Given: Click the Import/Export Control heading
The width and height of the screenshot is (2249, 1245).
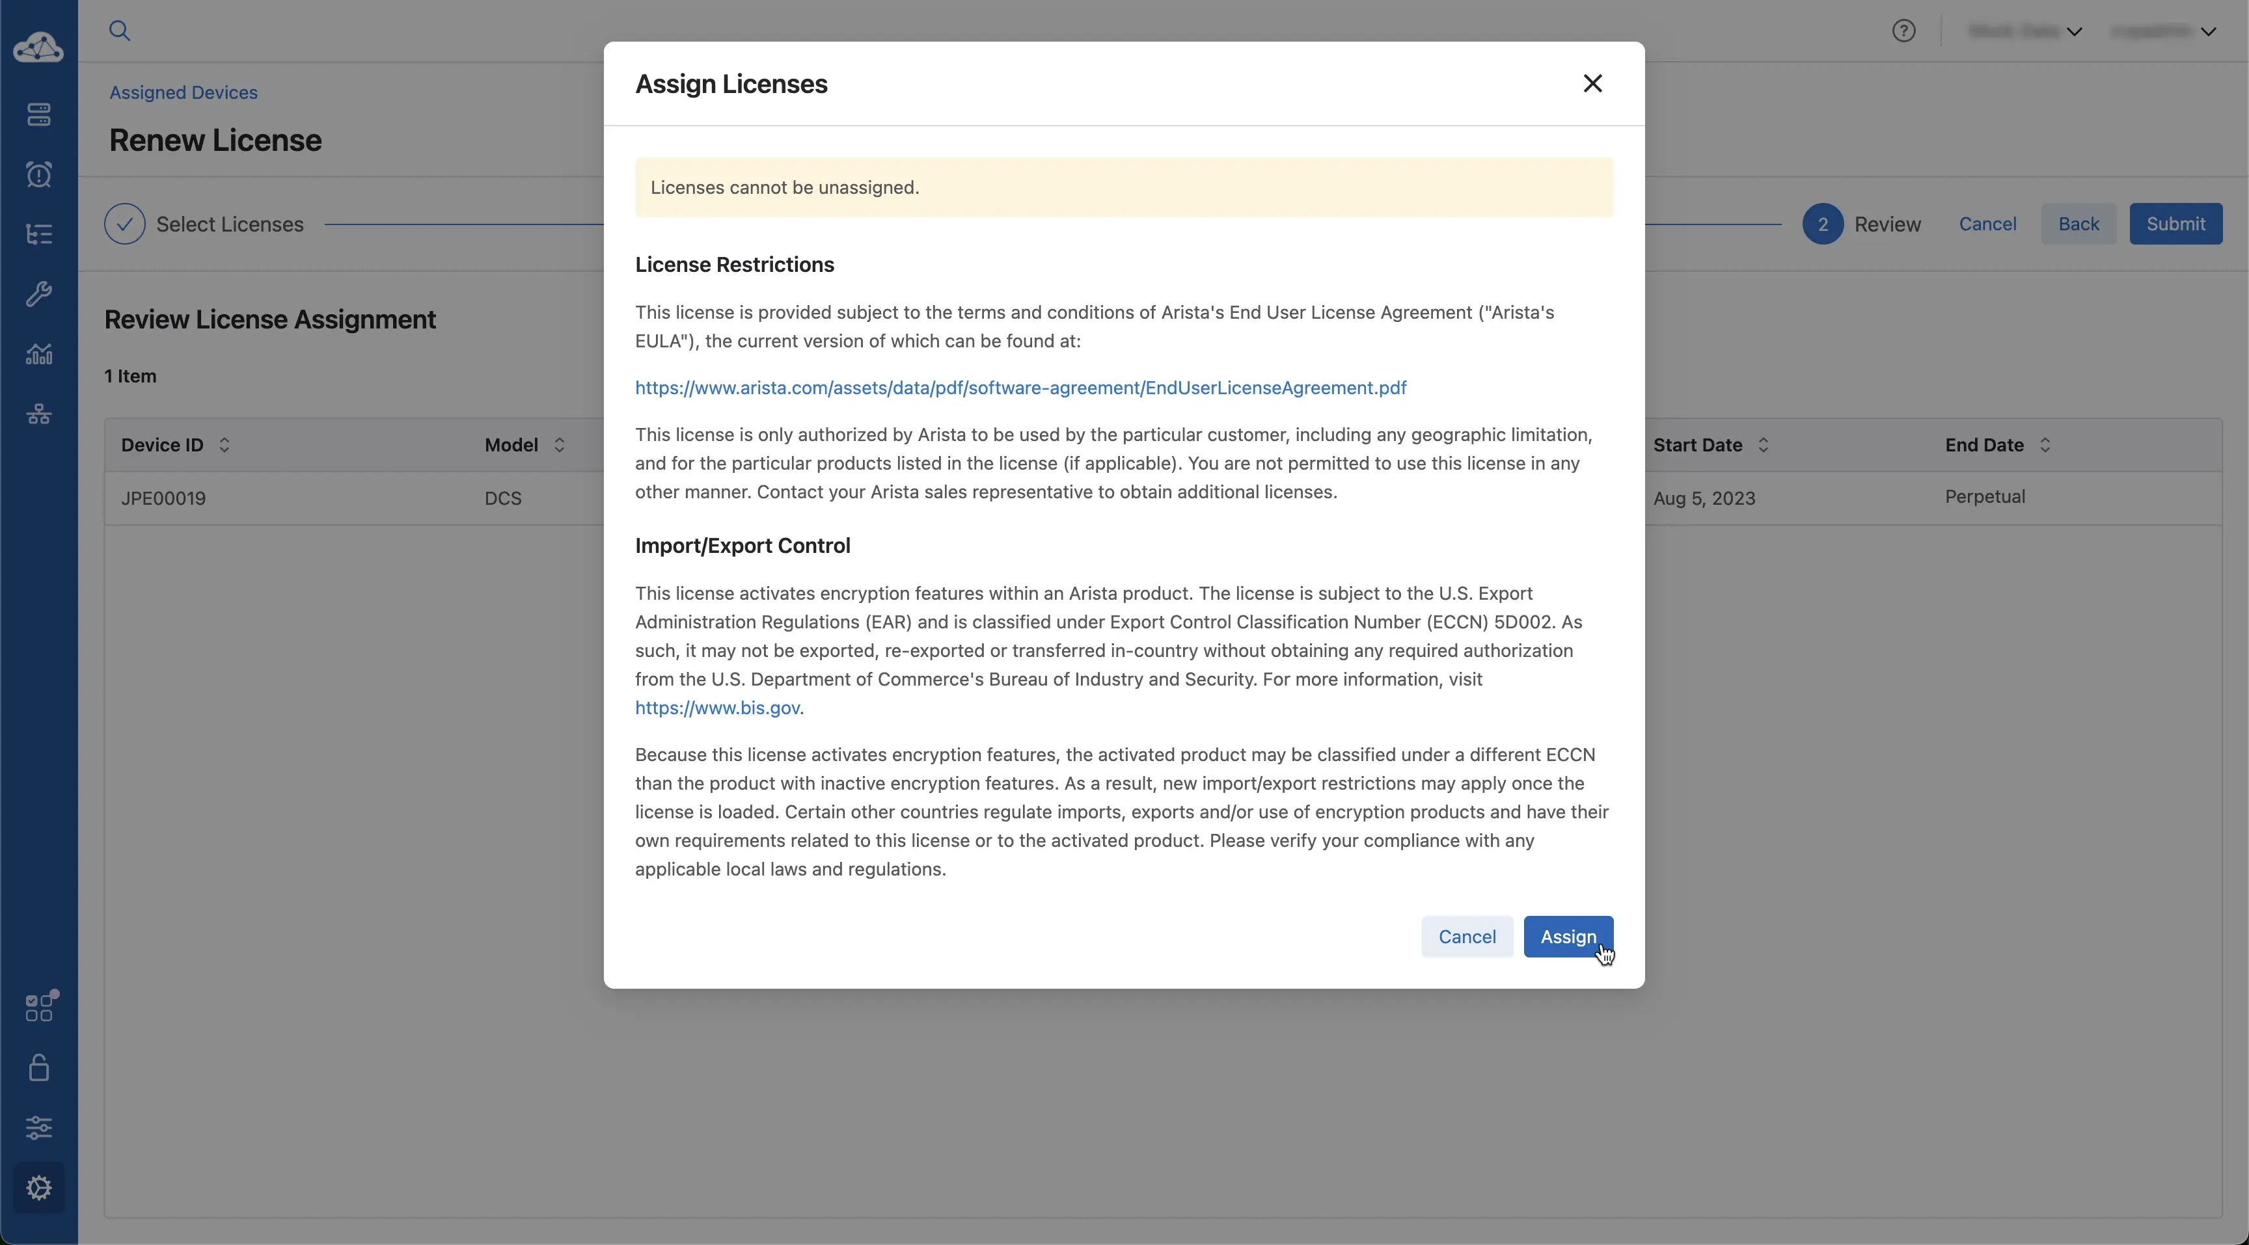Looking at the screenshot, I should tap(742, 545).
